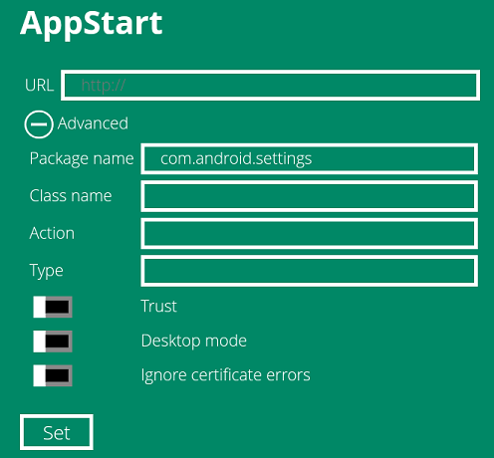The image size is (494, 458).
Task: Click the Action label
Action: point(52,233)
